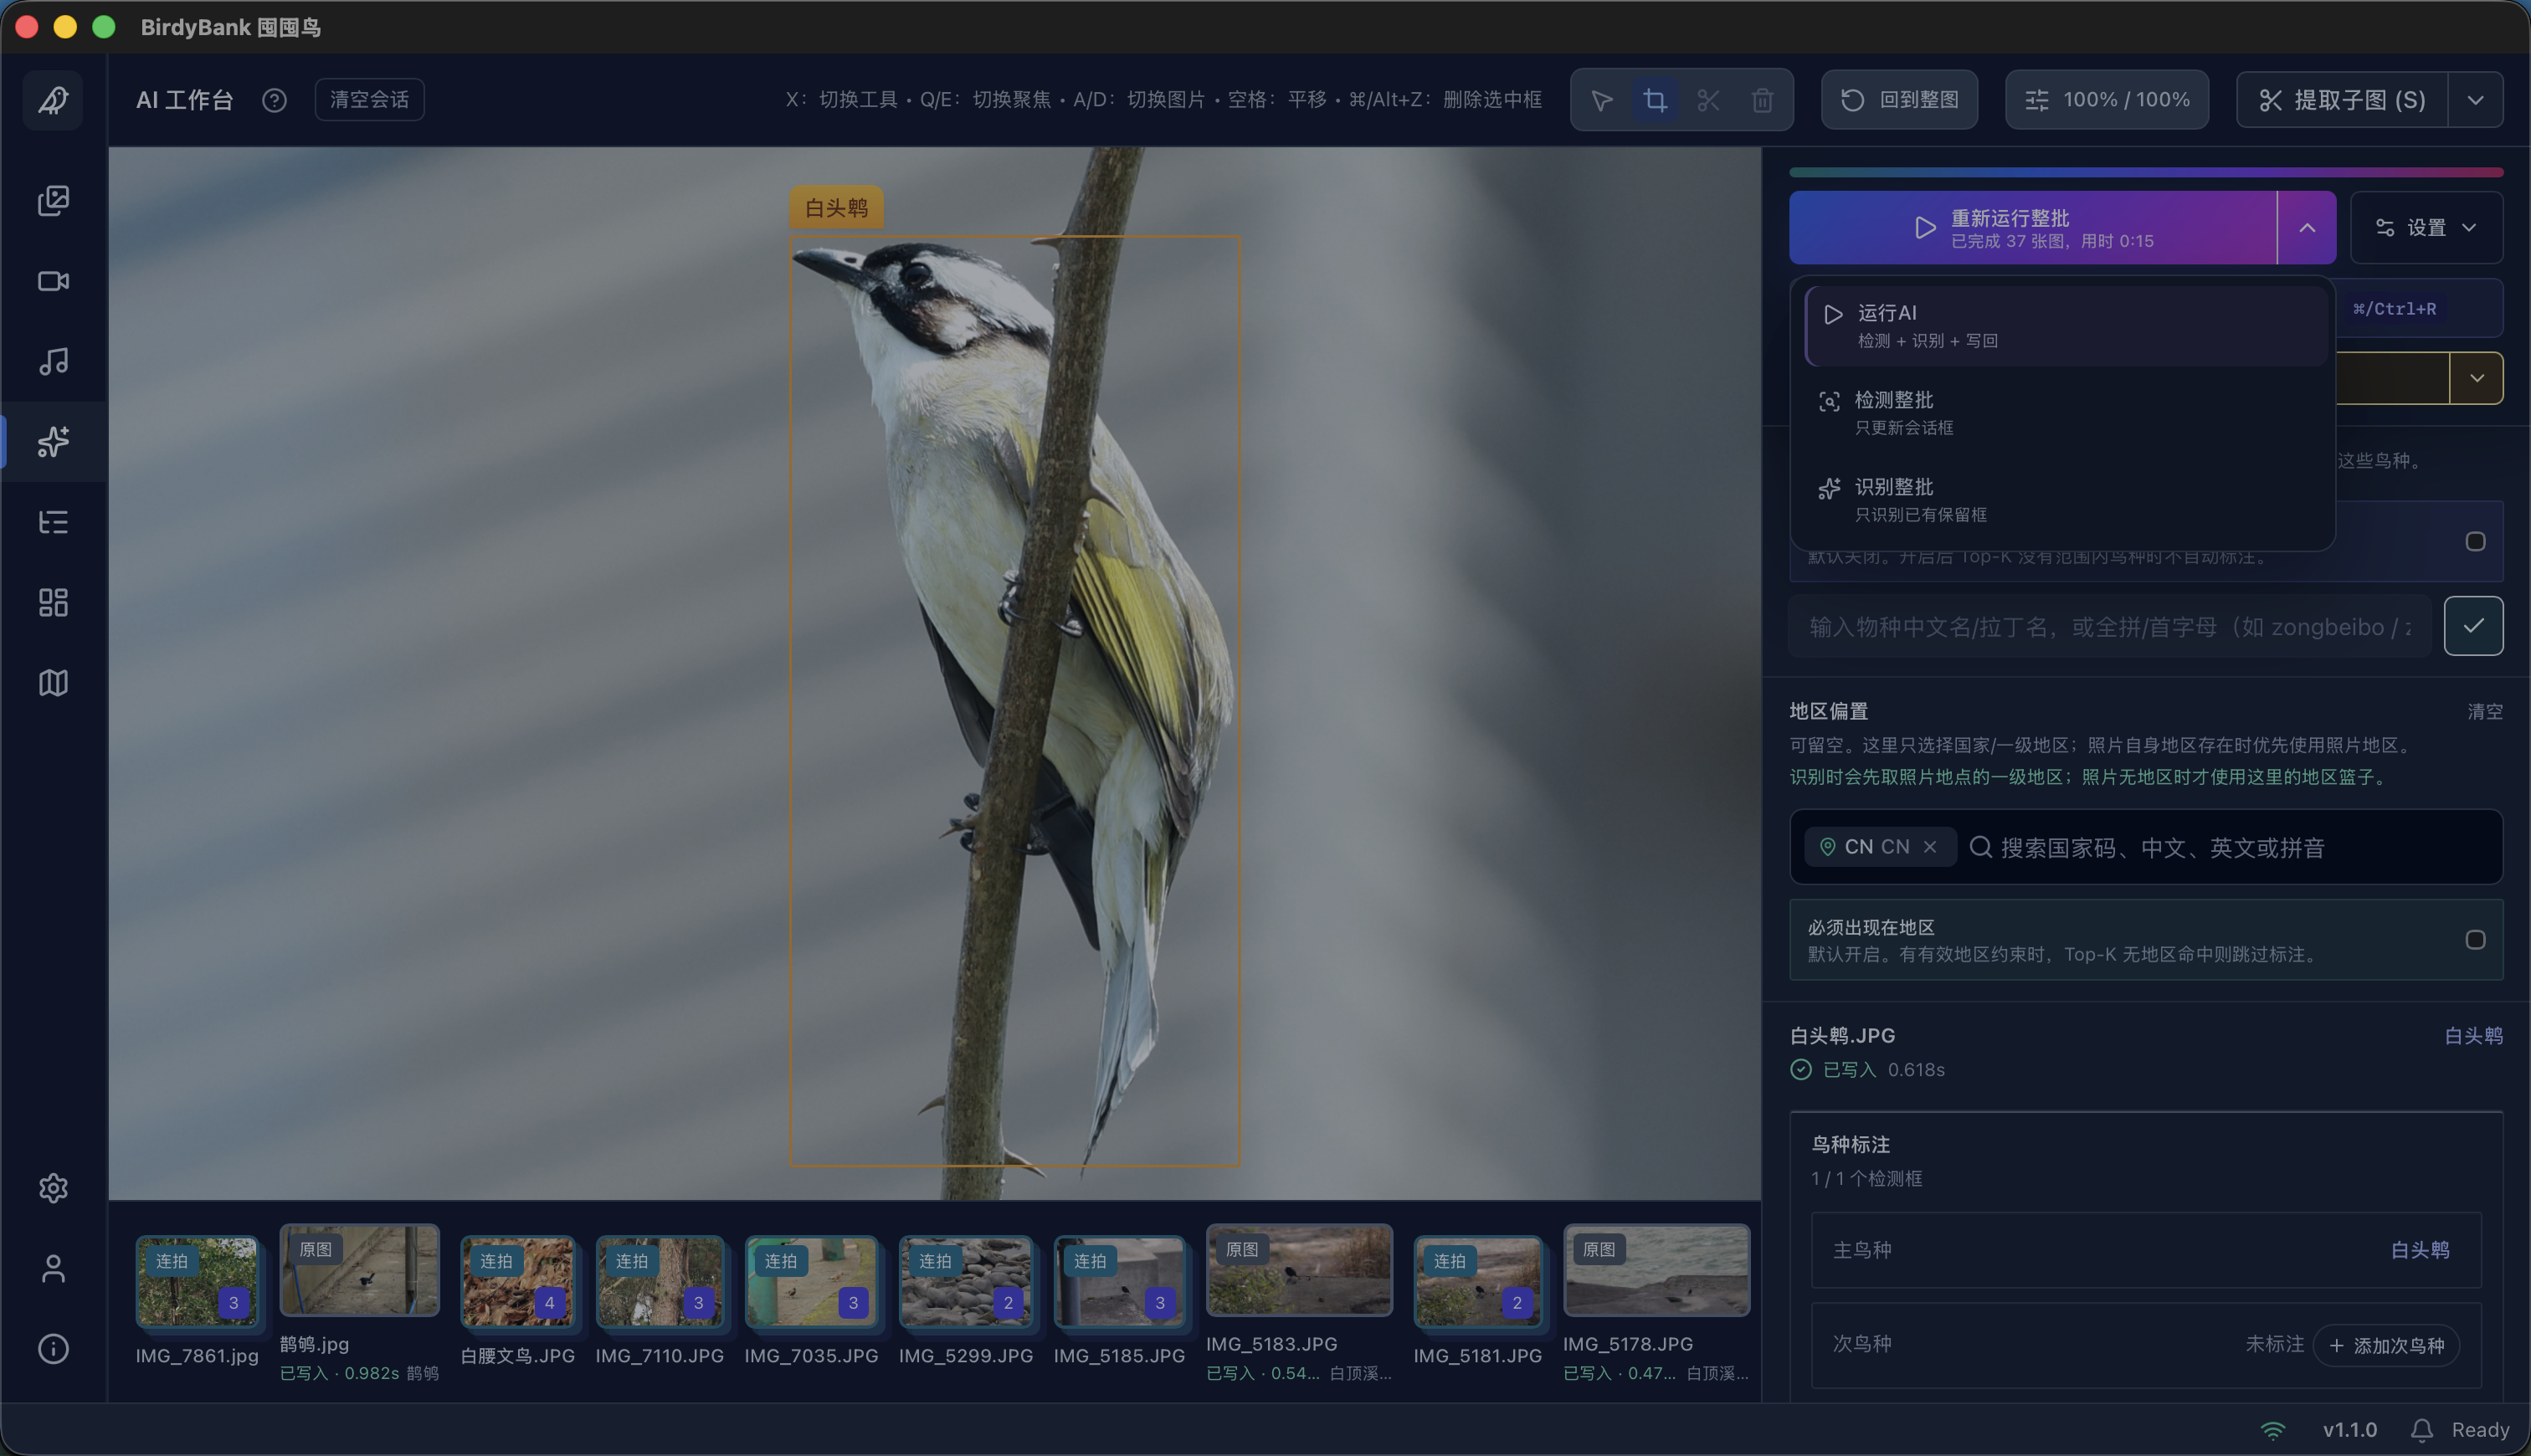Remove the CN region tag

[x=1930, y=847]
